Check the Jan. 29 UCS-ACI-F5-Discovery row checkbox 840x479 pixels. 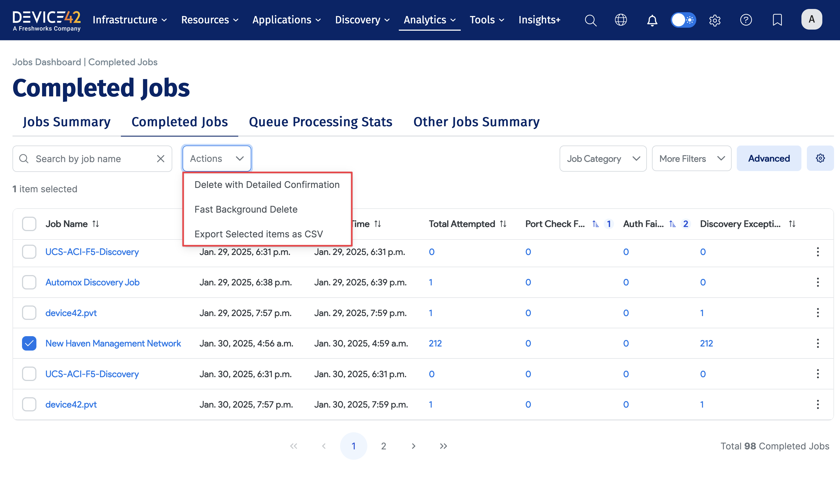tap(29, 252)
